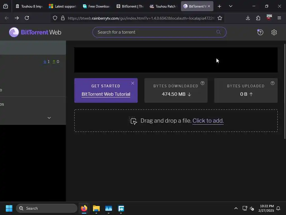Open the Windows Start menu

point(9,208)
